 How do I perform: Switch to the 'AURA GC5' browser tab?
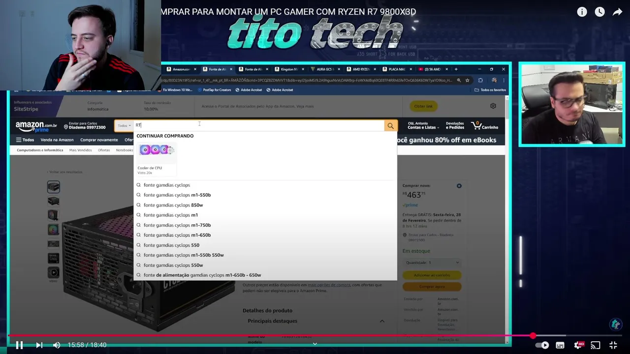click(x=325, y=69)
